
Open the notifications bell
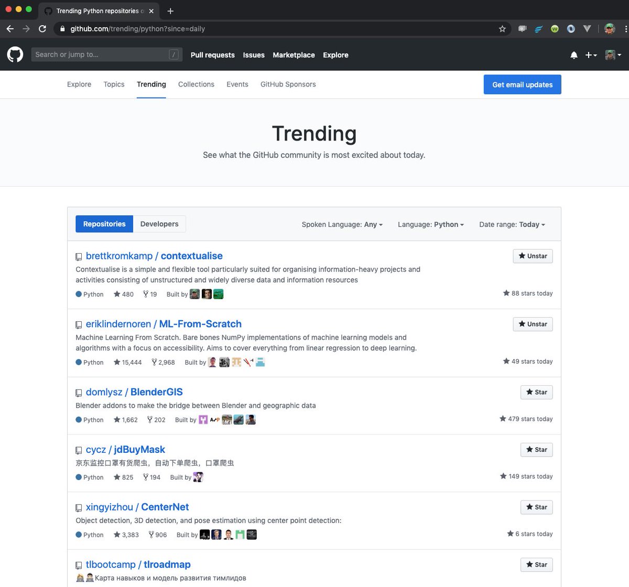point(574,55)
